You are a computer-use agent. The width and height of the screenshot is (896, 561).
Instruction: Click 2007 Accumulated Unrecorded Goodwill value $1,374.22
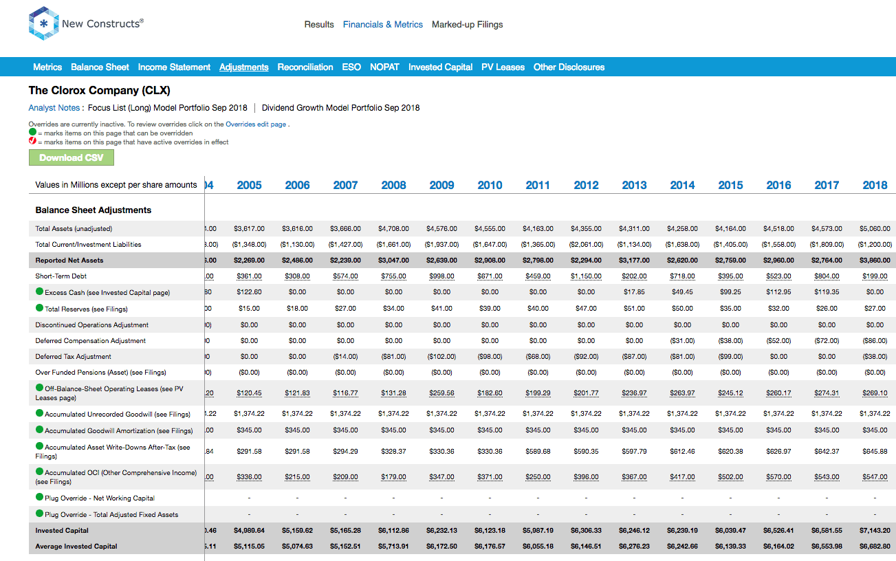point(346,414)
